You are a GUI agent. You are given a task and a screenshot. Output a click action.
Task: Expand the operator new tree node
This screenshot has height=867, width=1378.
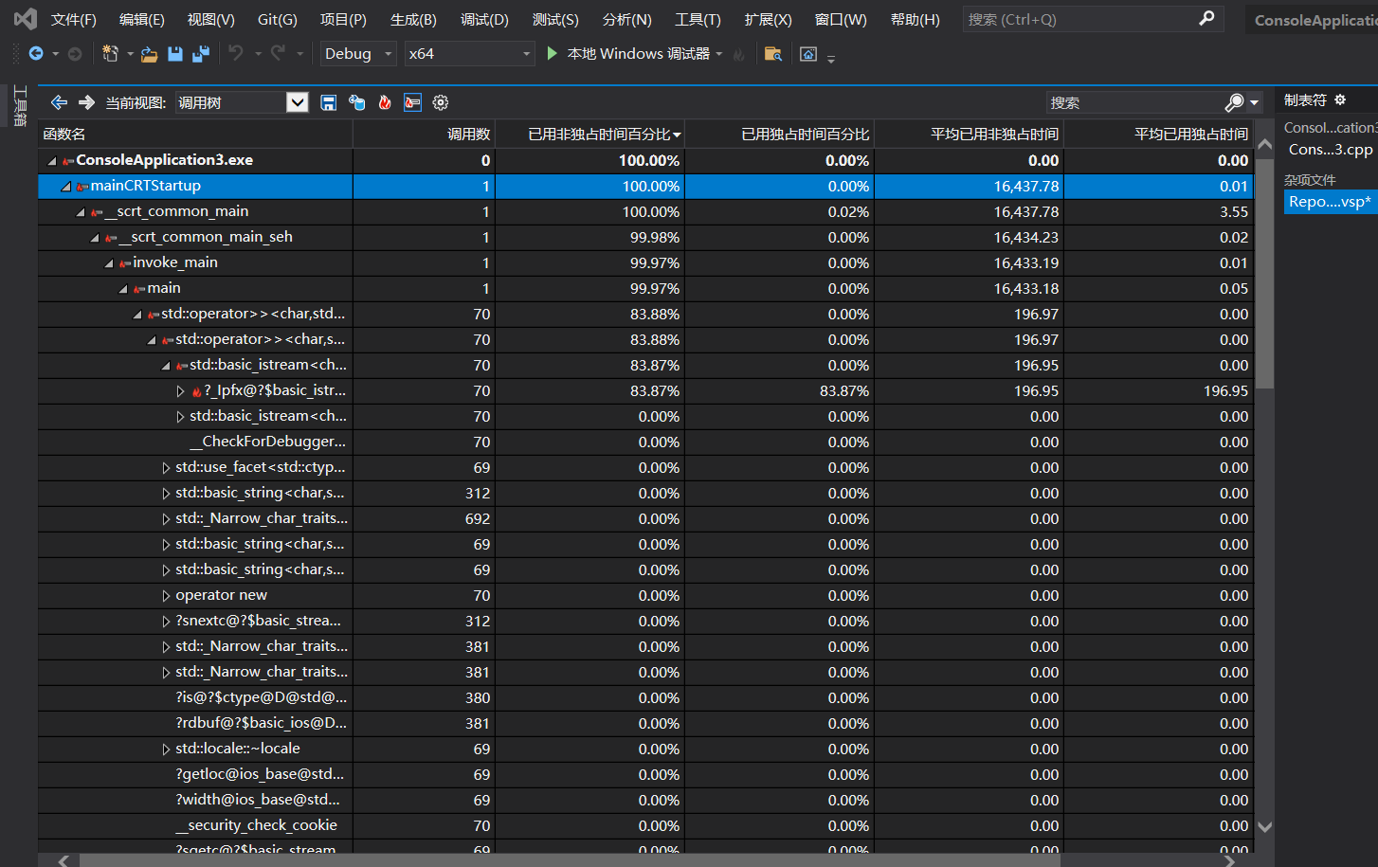tap(166, 596)
